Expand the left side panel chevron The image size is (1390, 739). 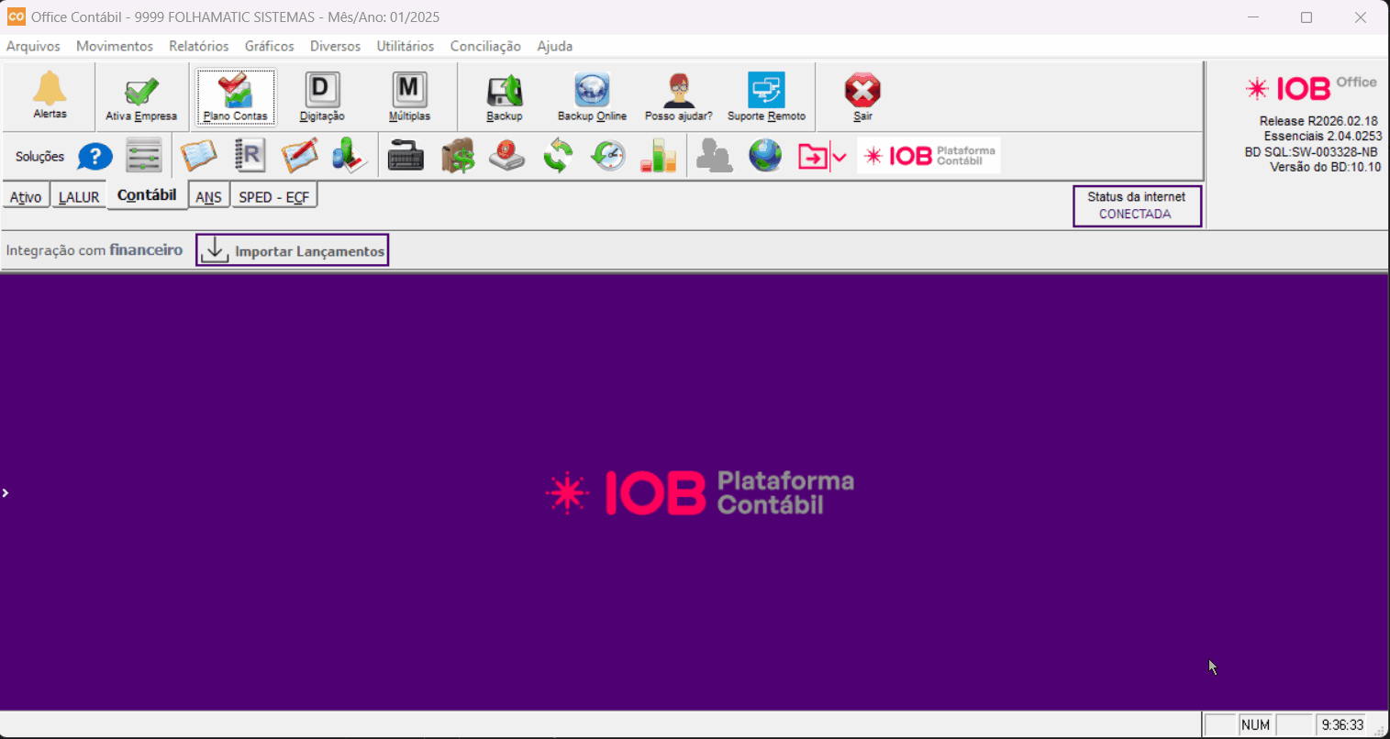point(6,493)
